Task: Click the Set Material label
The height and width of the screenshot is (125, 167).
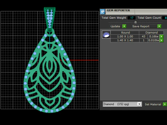Action: 153,104
